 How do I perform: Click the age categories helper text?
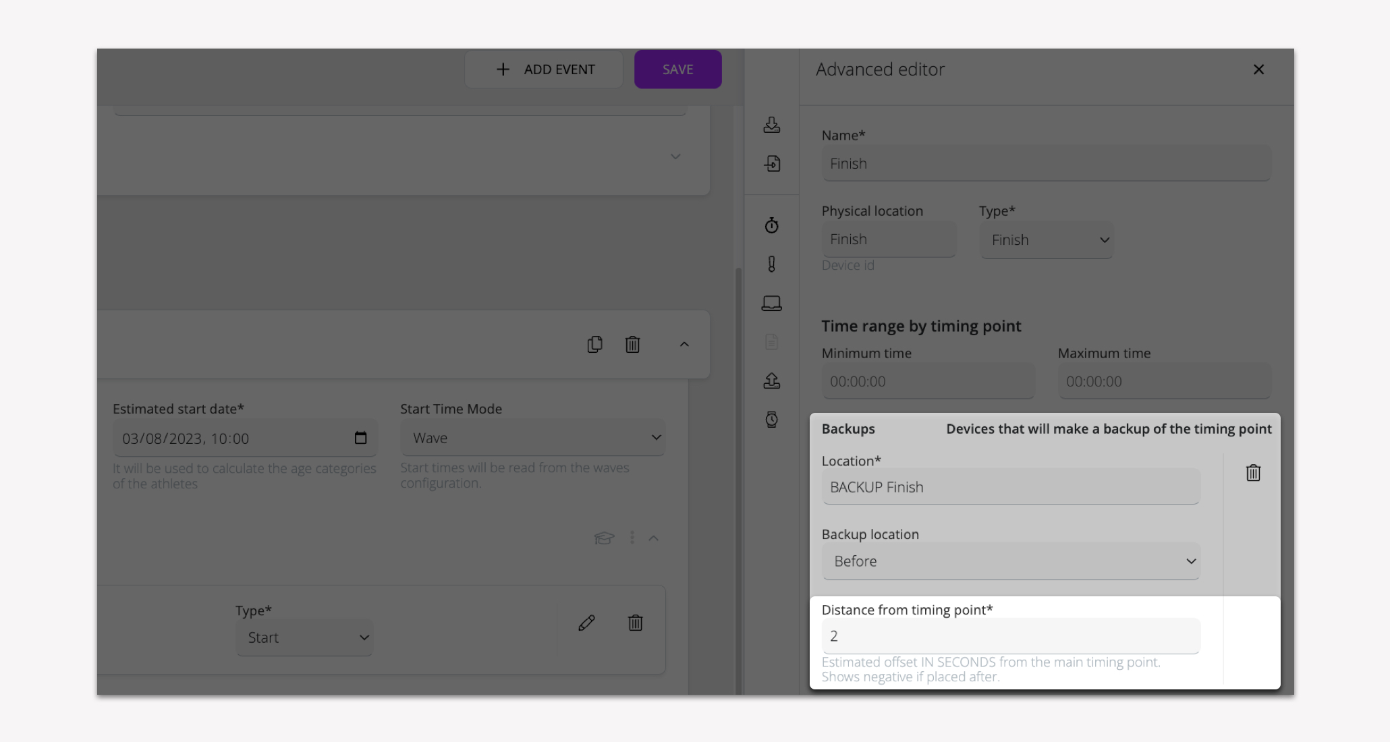(x=244, y=476)
